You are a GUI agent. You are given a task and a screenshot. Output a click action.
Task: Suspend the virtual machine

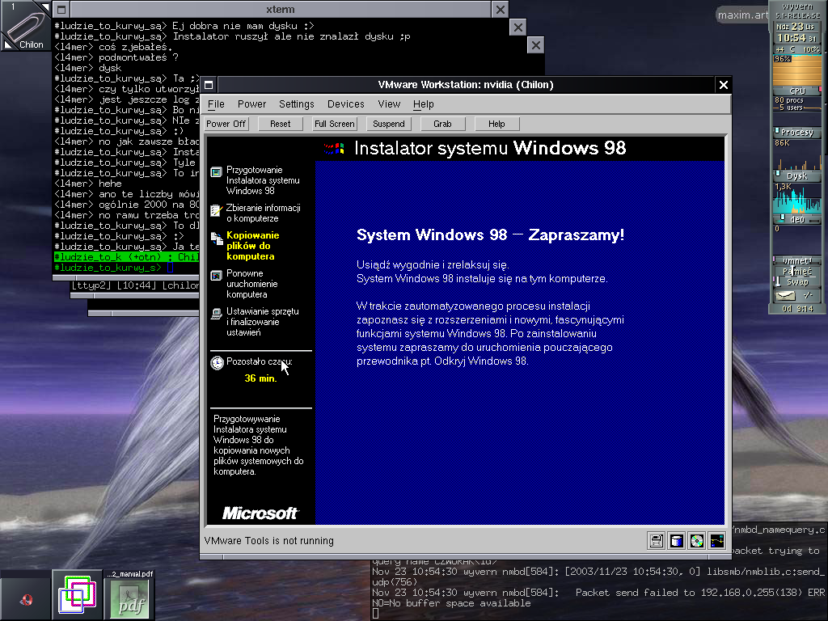[x=388, y=124]
